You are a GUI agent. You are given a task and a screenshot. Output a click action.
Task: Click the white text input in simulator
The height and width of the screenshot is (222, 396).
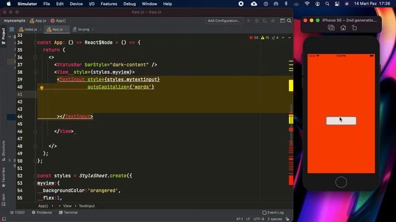click(341, 121)
